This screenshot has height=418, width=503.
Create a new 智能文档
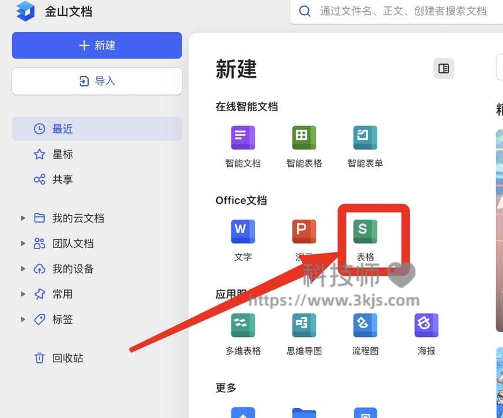[x=243, y=147]
